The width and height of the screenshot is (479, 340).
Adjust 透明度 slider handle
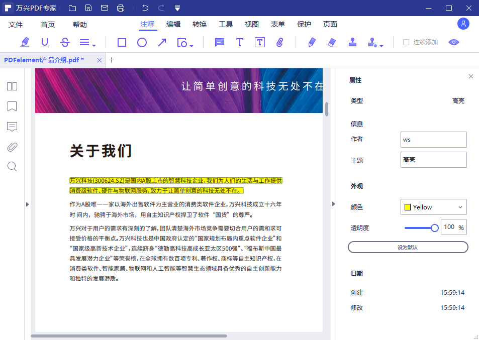[434, 228]
